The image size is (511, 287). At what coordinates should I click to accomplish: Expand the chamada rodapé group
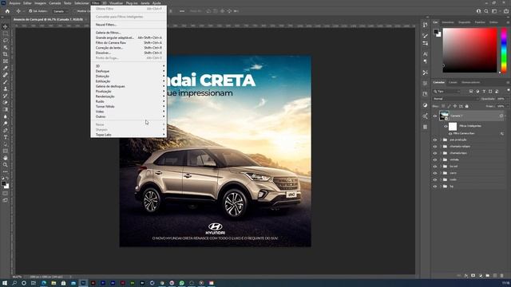point(441,147)
